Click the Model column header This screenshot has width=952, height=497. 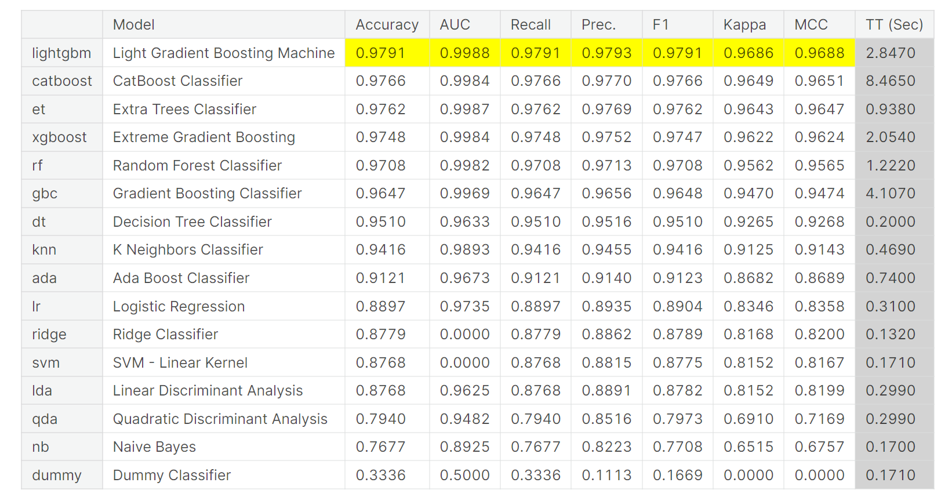[134, 25]
